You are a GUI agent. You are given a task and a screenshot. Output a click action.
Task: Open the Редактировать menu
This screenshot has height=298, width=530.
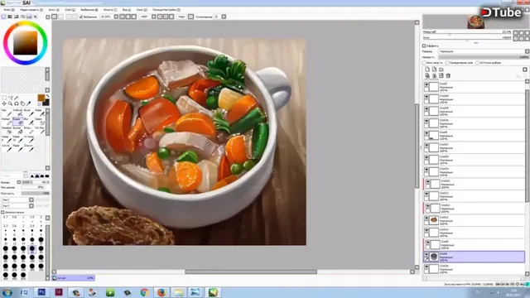[31, 10]
